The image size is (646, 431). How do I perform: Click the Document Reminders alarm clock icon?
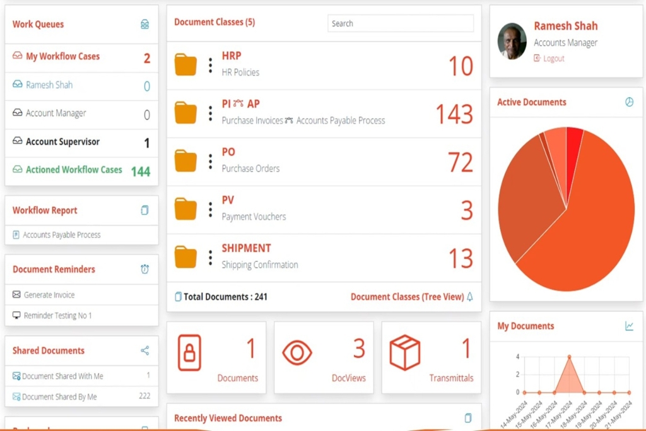coord(144,269)
